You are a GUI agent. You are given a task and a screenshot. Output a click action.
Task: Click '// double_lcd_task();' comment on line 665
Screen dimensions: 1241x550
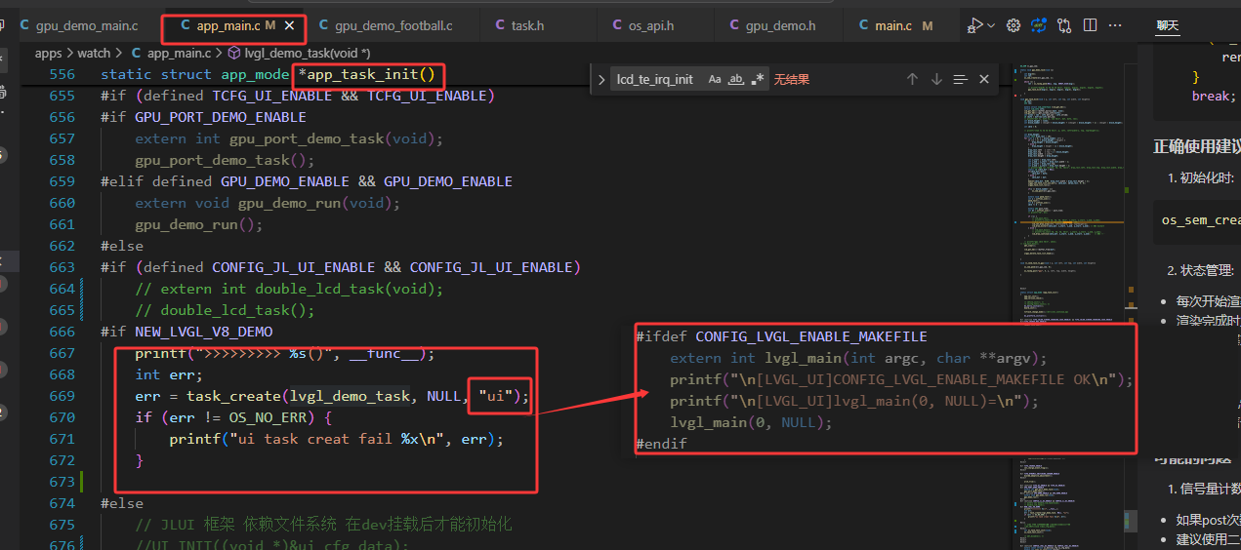225,310
